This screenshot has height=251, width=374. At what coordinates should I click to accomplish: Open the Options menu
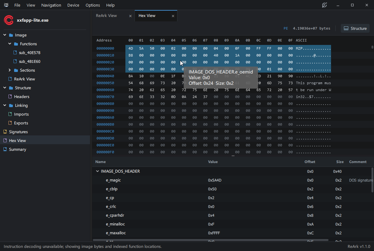click(x=93, y=5)
